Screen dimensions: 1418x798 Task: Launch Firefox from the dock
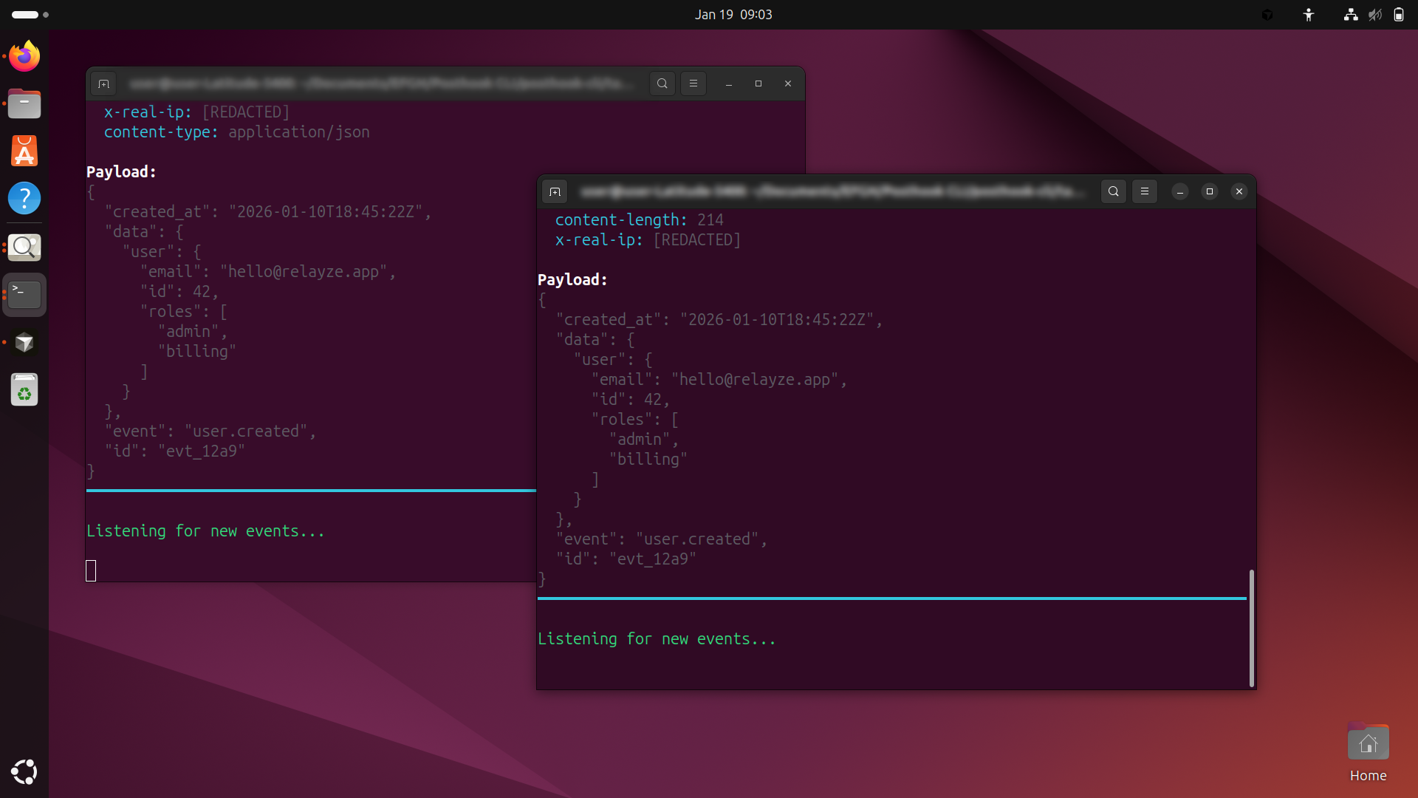24,57
